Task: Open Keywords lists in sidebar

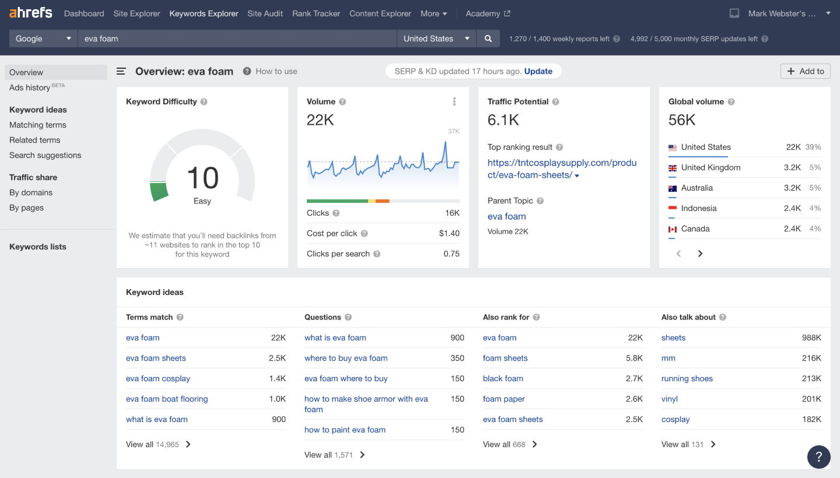Action: tap(38, 247)
